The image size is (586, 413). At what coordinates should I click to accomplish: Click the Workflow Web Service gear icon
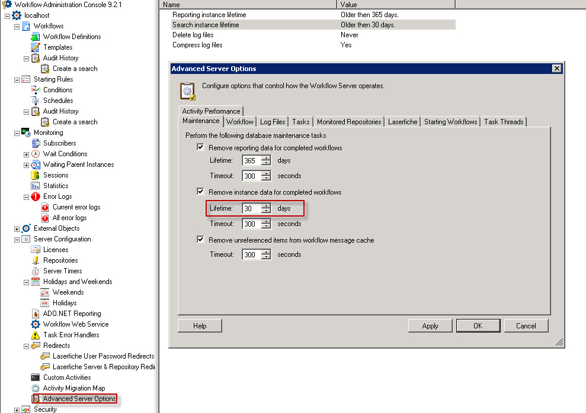(36, 324)
